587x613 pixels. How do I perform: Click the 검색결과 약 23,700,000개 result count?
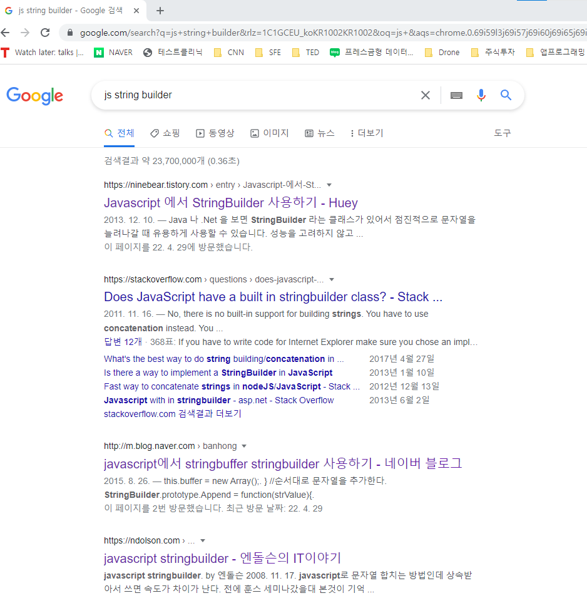(x=172, y=161)
